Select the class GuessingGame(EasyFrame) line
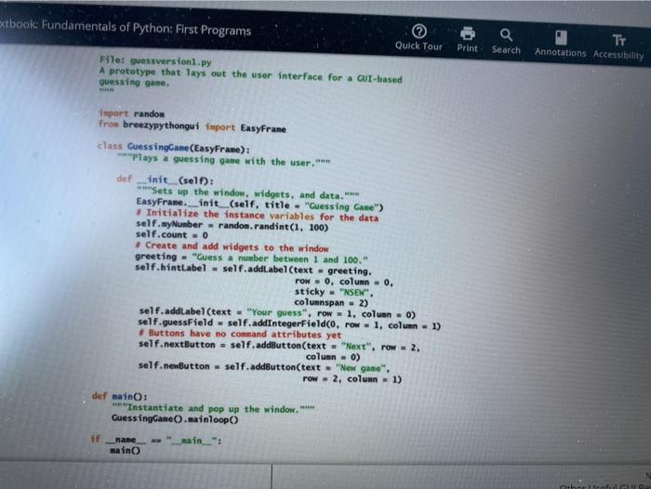The image size is (651, 489). 174,148
